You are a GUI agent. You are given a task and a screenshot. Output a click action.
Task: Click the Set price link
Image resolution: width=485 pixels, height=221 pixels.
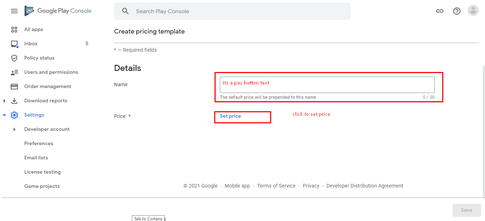point(230,116)
